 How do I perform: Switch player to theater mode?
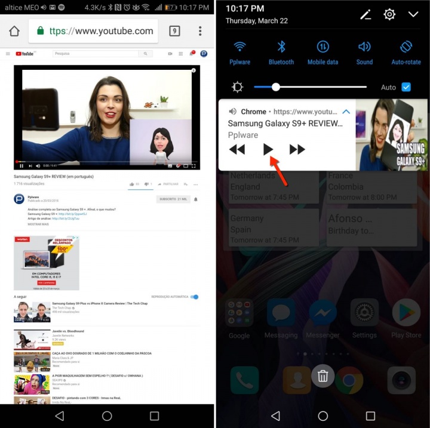[x=186, y=166]
